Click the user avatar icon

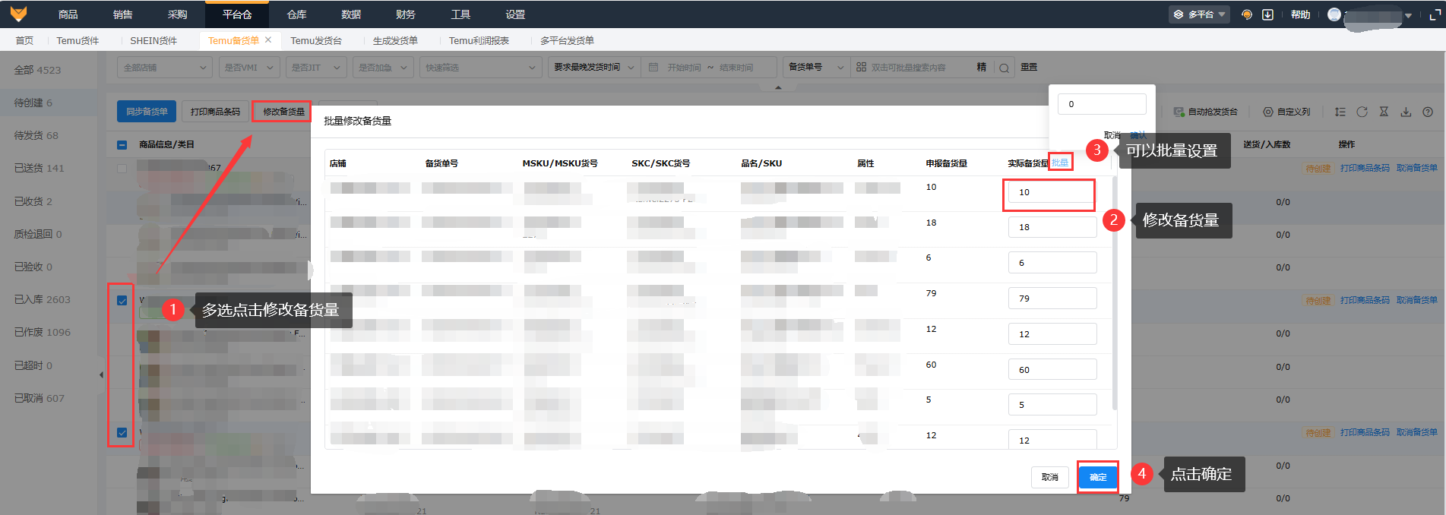pyautogui.click(x=1334, y=14)
